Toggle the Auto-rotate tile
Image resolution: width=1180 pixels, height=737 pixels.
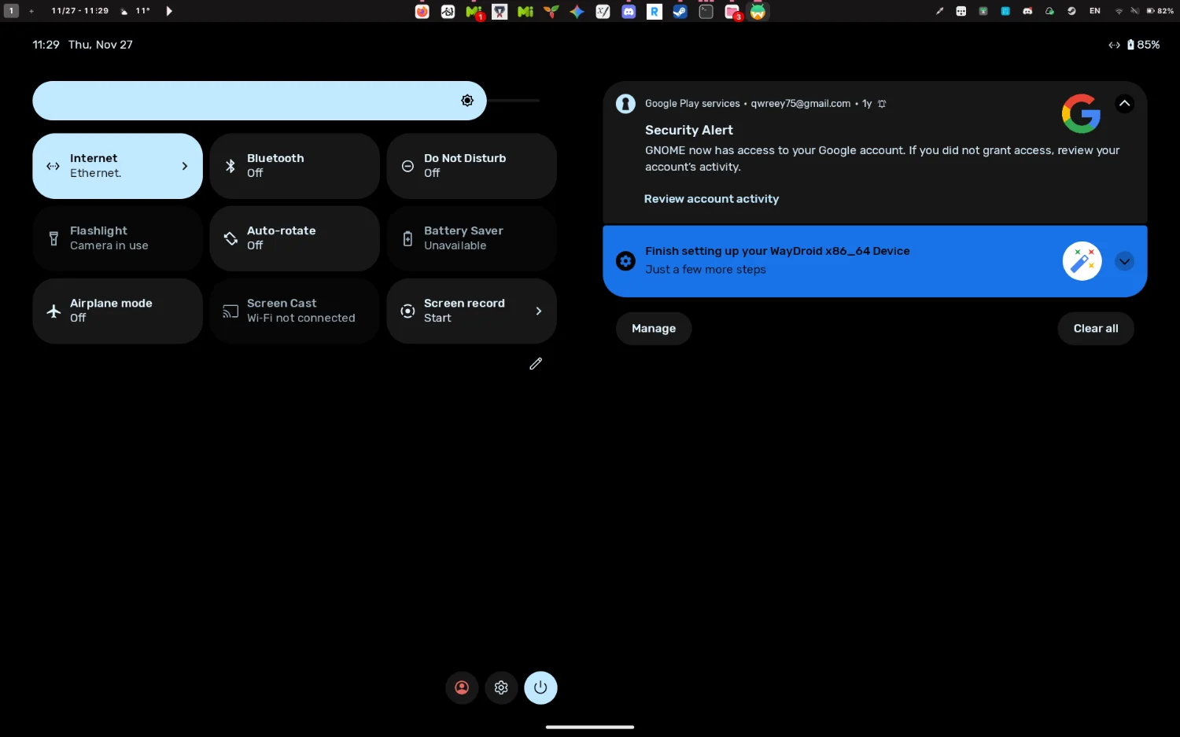click(x=294, y=238)
